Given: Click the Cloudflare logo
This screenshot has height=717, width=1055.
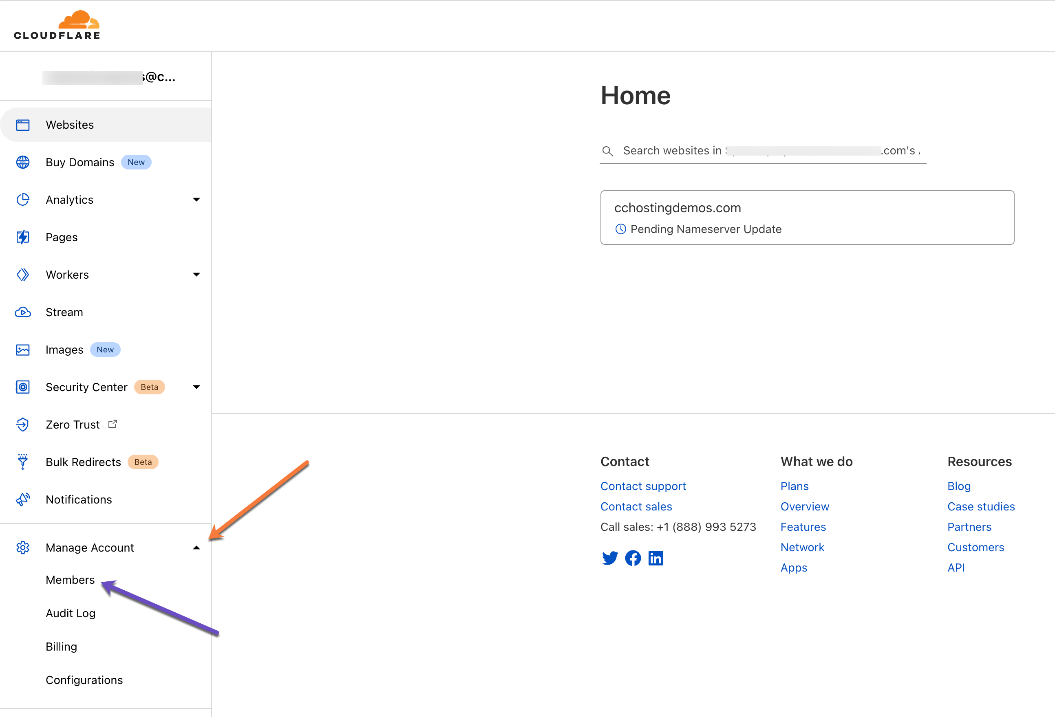Looking at the screenshot, I should point(57,25).
